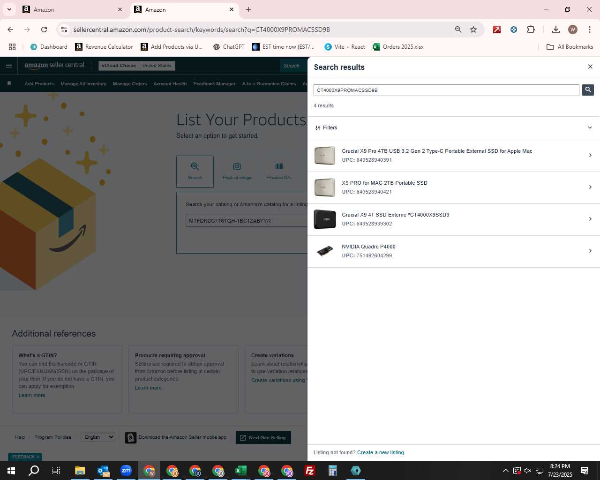Open X9 PRO for MAC 2TB chevron
Viewport: 600px width, 480px height.
[590, 187]
